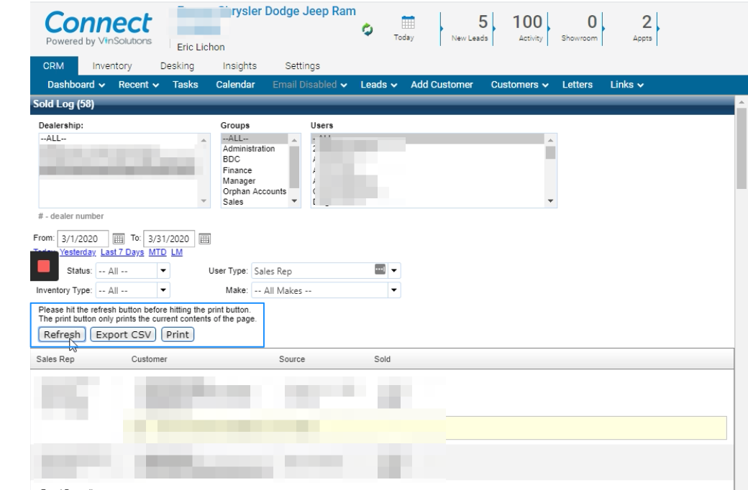Click the Connect VinSolutions logo
Screen dimensions: 748x490
pyautogui.click(x=99, y=29)
